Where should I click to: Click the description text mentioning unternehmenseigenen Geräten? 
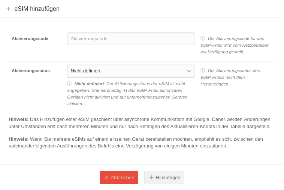pos(127,97)
